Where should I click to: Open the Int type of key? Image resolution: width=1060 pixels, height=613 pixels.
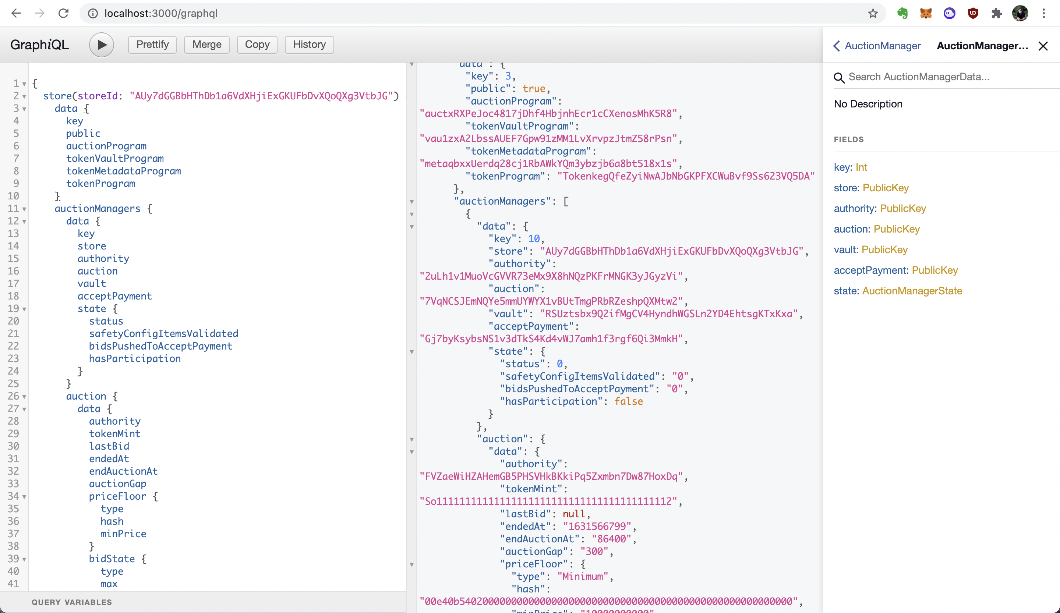click(x=861, y=167)
